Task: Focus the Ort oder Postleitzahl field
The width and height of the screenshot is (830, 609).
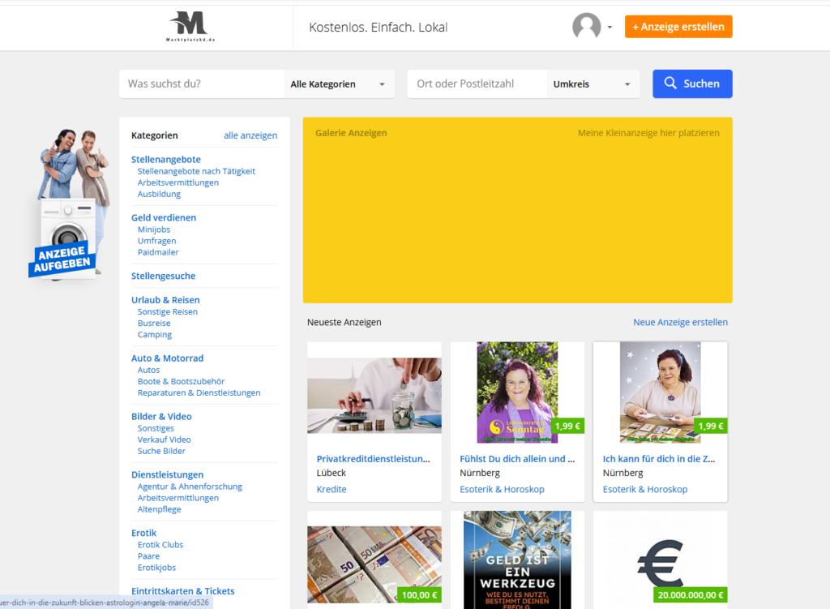Action: tap(477, 84)
